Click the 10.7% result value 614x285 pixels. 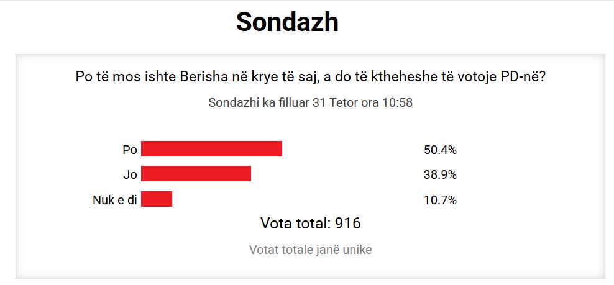pos(440,200)
